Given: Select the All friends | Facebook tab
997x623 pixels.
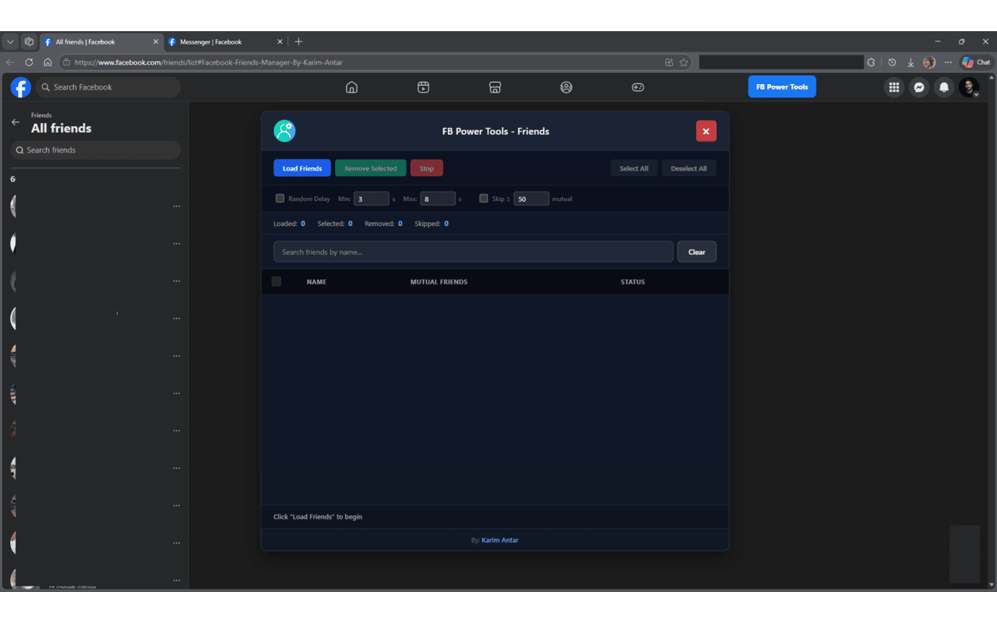Looking at the screenshot, I should (100, 42).
